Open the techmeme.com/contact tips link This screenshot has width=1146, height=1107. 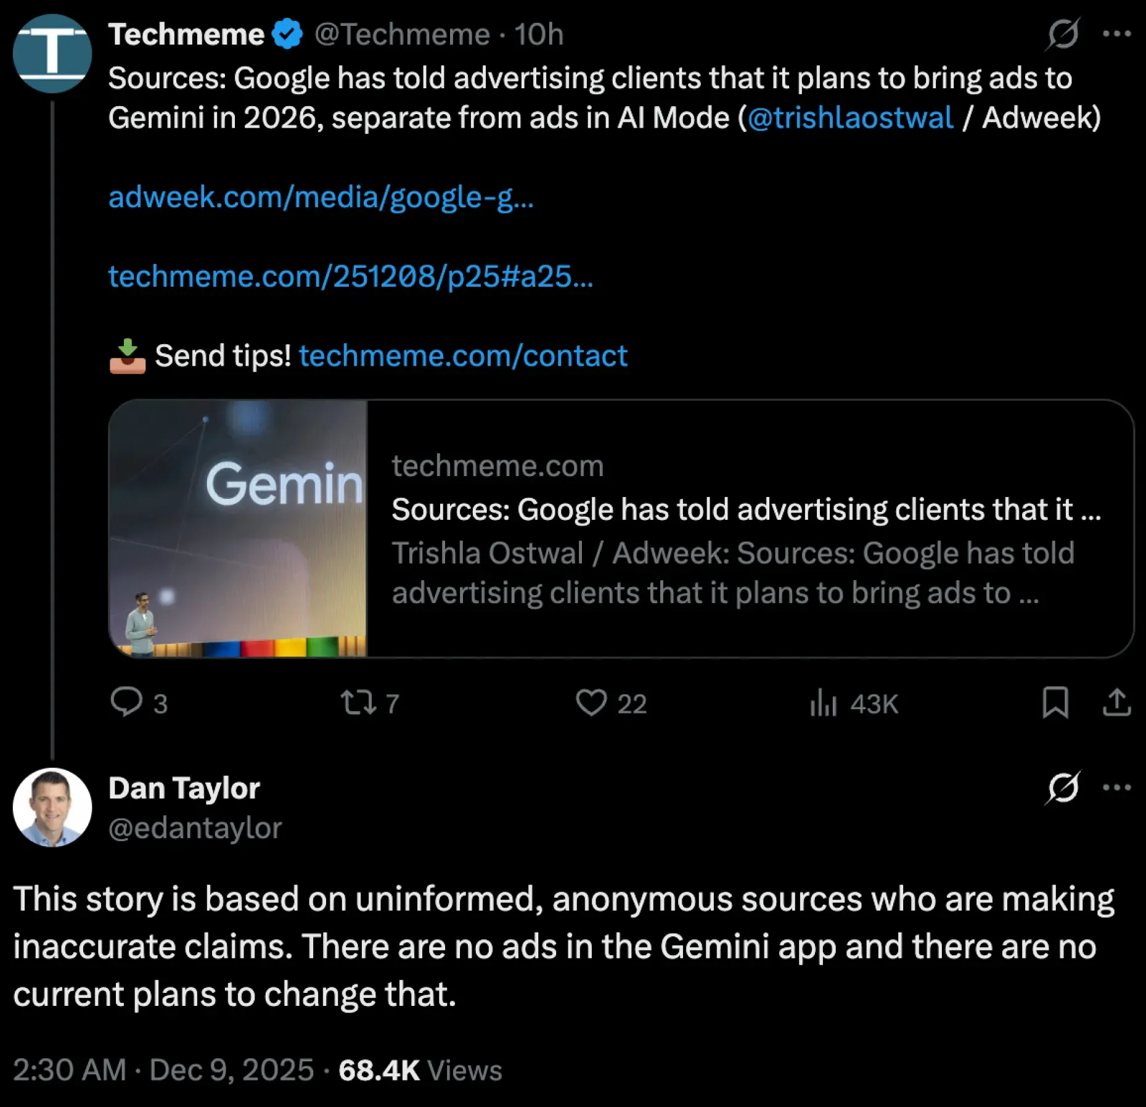pos(463,356)
